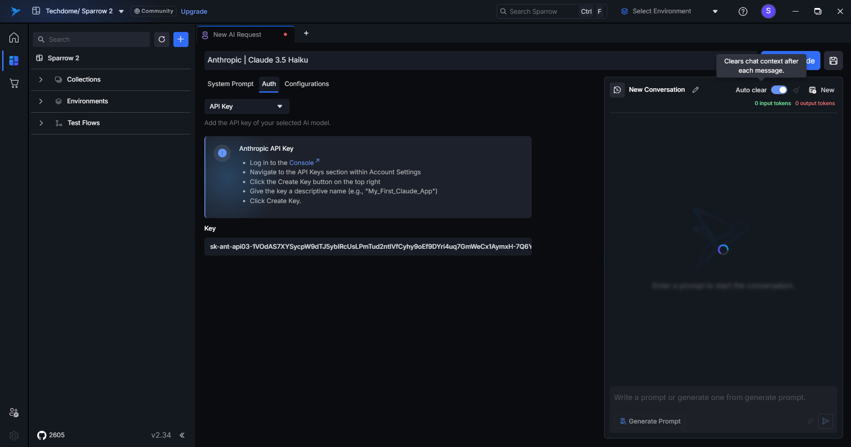851x447 pixels.
Task: Click the Anthropic API key input field
Action: point(368,247)
